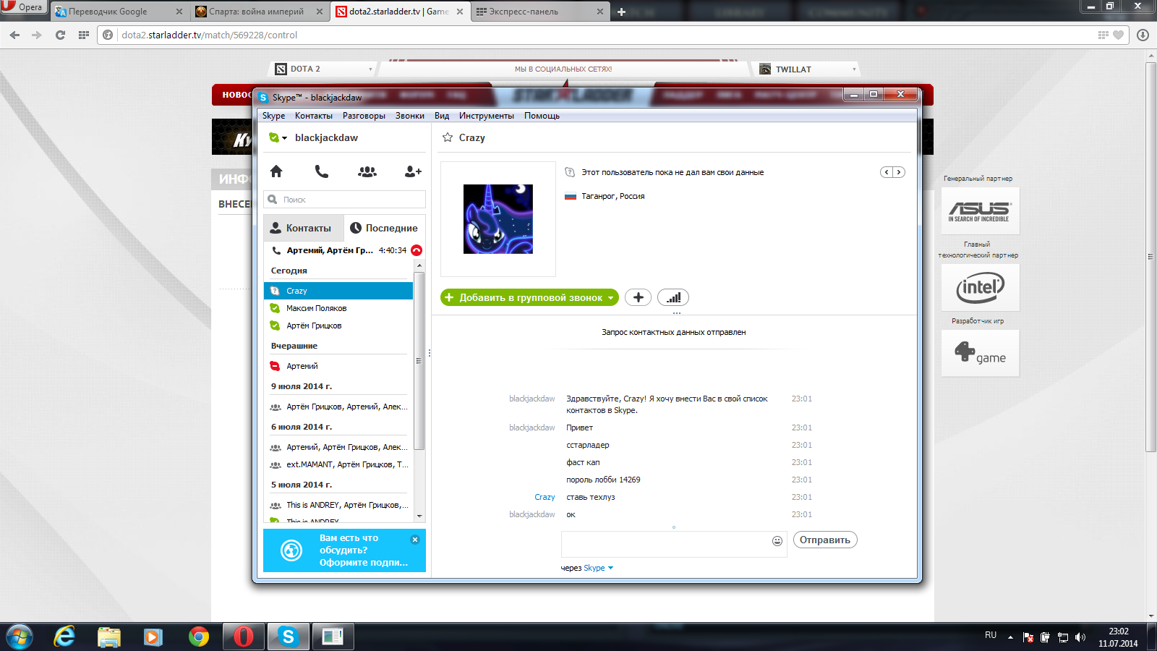Create a new group icon in Skype
This screenshot has height=651, width=1157.
[x=367, y=171]
